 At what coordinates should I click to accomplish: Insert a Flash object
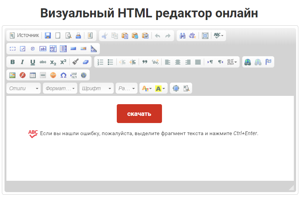click(23, 75)
